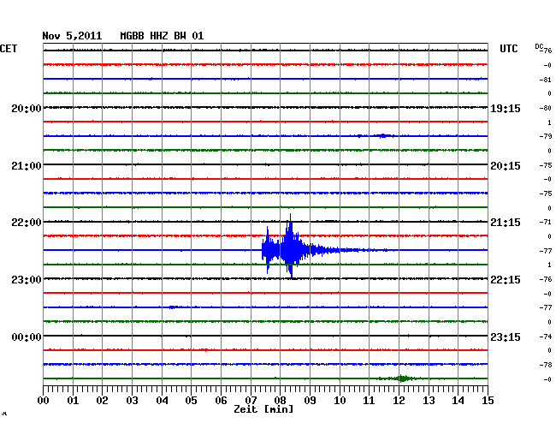This screenshot has width=556, height=423.
Task: Click the 23:15 UTC time label
Action: [x=506, y=337]
